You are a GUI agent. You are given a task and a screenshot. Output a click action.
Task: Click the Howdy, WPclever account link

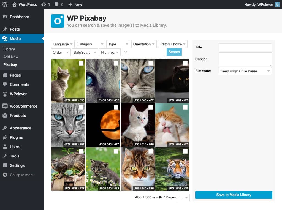tap(258, 4)
